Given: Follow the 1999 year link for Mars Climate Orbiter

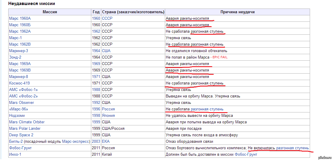Looking at the screenshot, I should (96, 122).
